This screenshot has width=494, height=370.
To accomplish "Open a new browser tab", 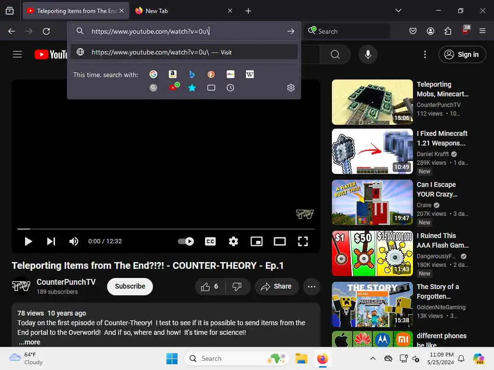I will click(x=248, y=11).
